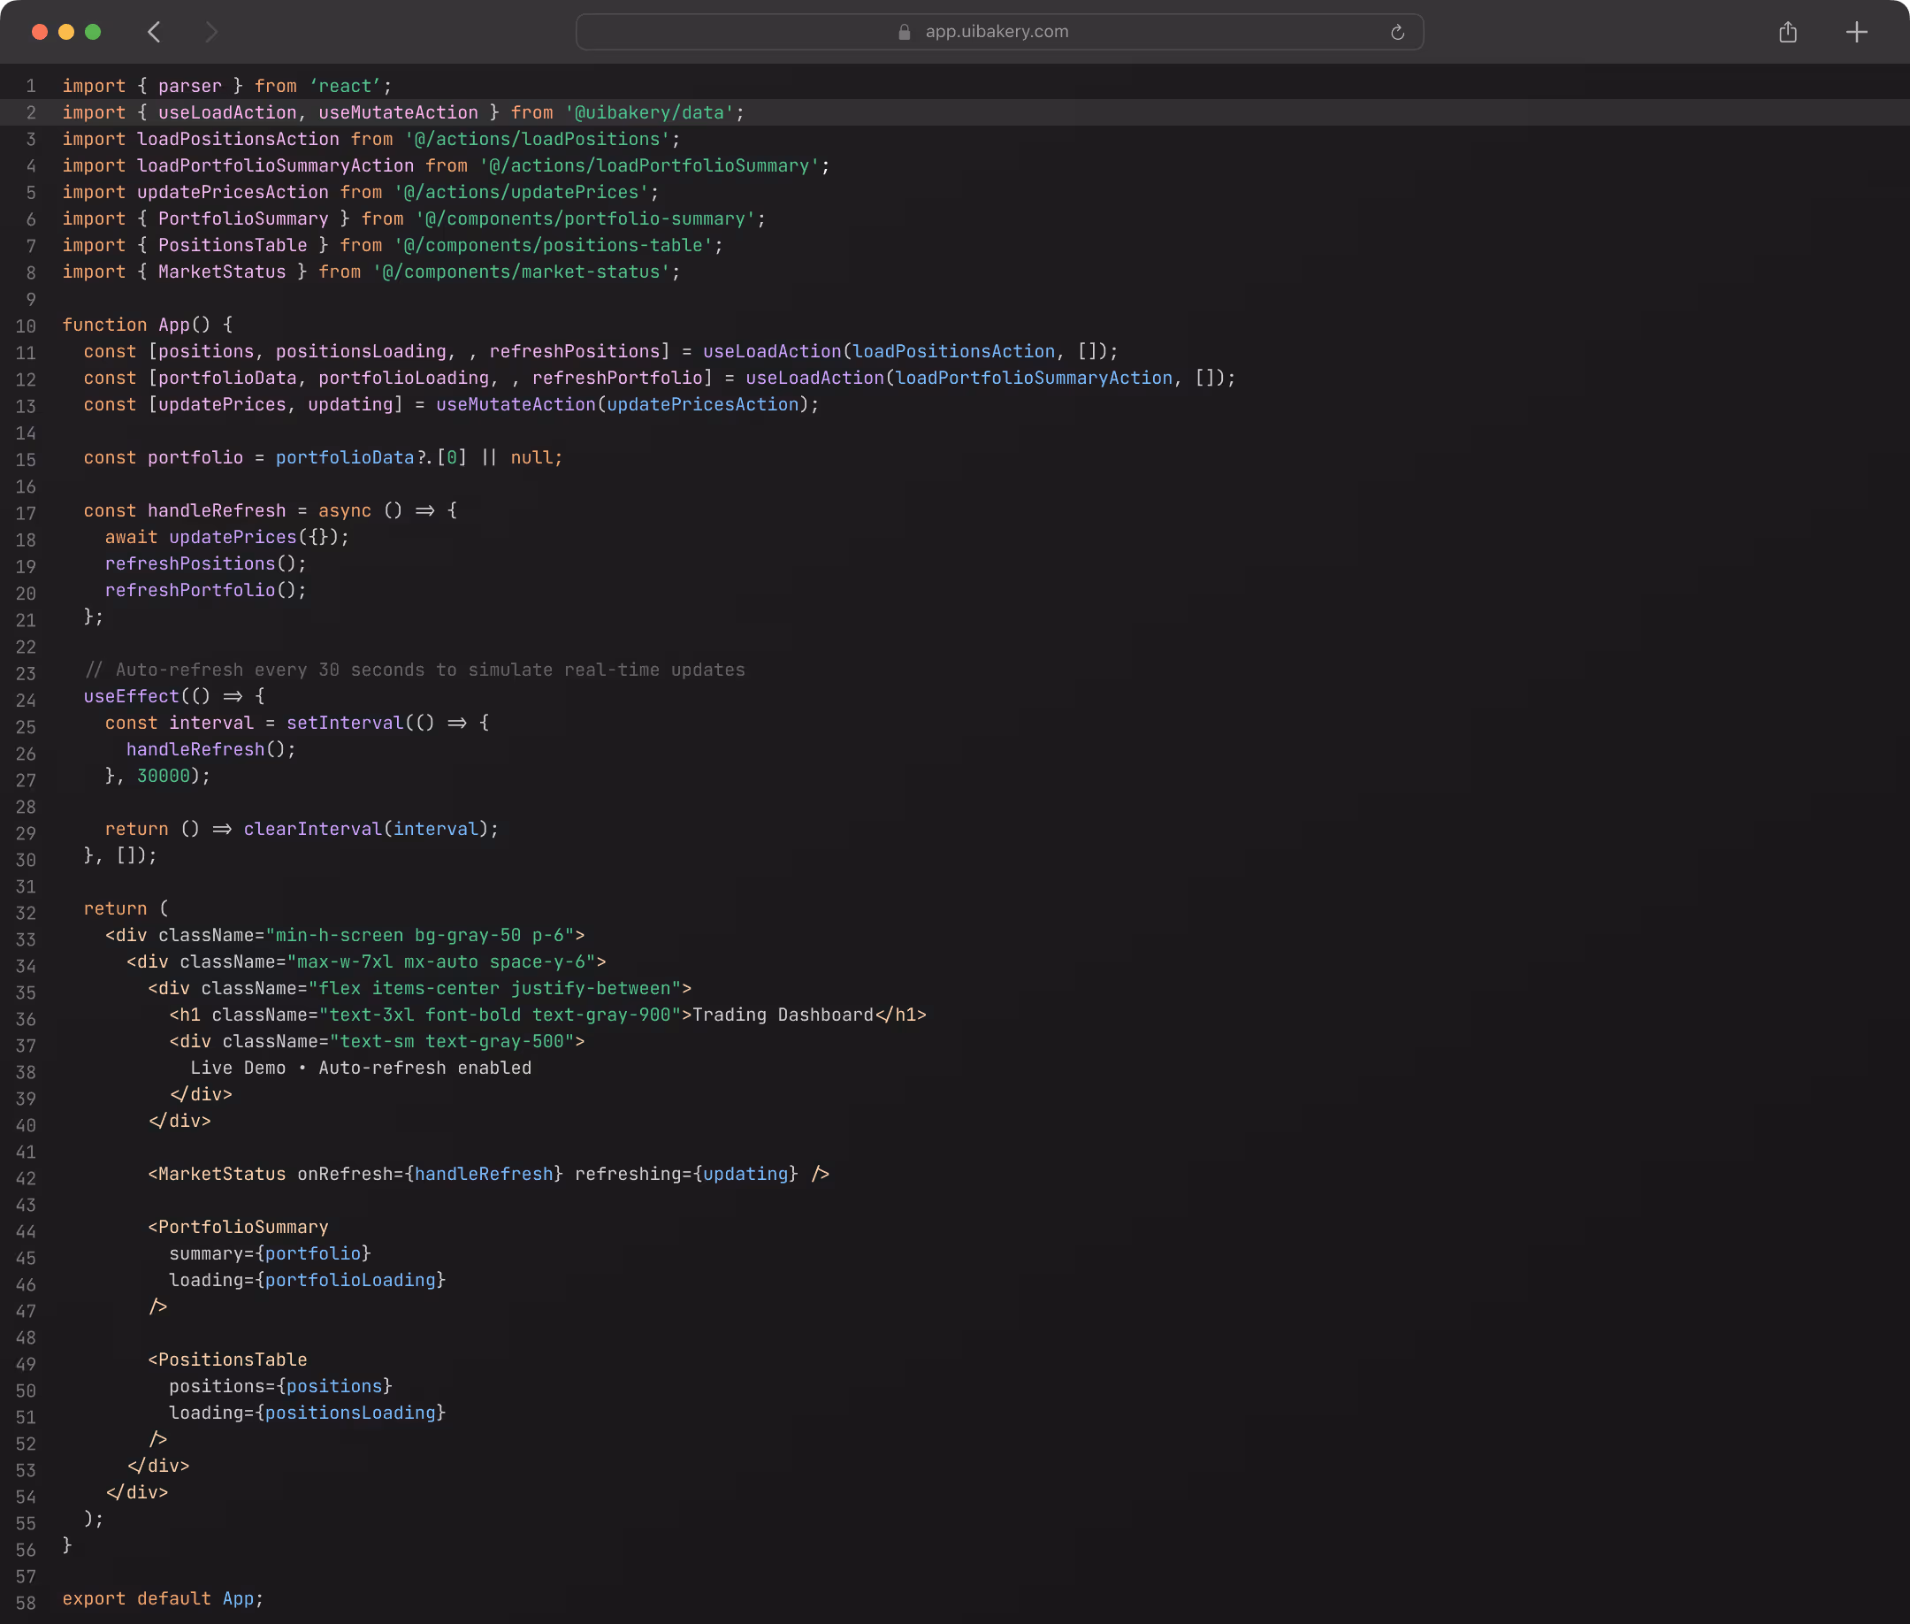Click the browser forward arrow
Screen dimensions: 1910x1624
[210, 32]
